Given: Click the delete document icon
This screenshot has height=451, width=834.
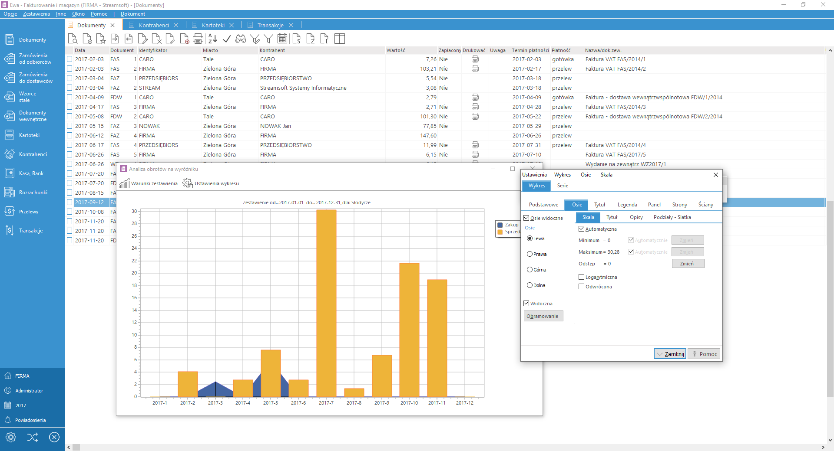Looking at the screenshot, I should coord(157,39).
